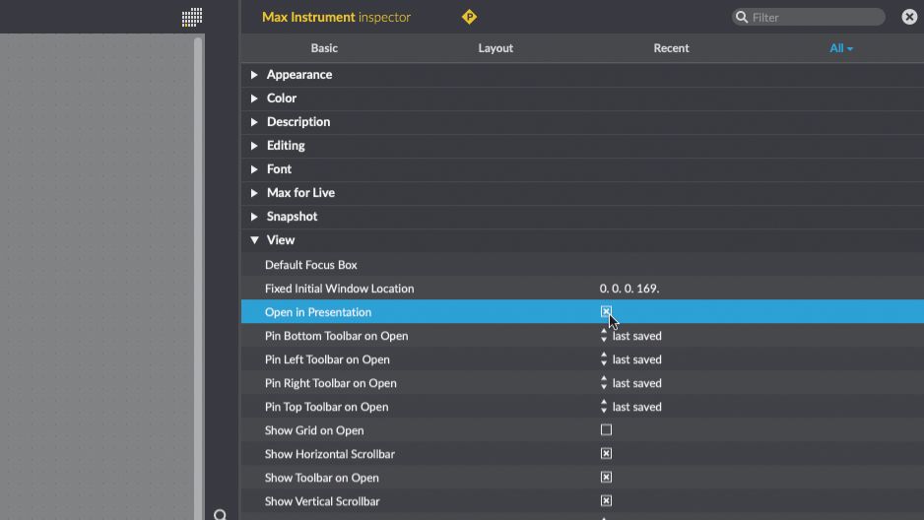Switch to the Basic tab
Screen dimensions: 924x520
(x=324, y=48)
